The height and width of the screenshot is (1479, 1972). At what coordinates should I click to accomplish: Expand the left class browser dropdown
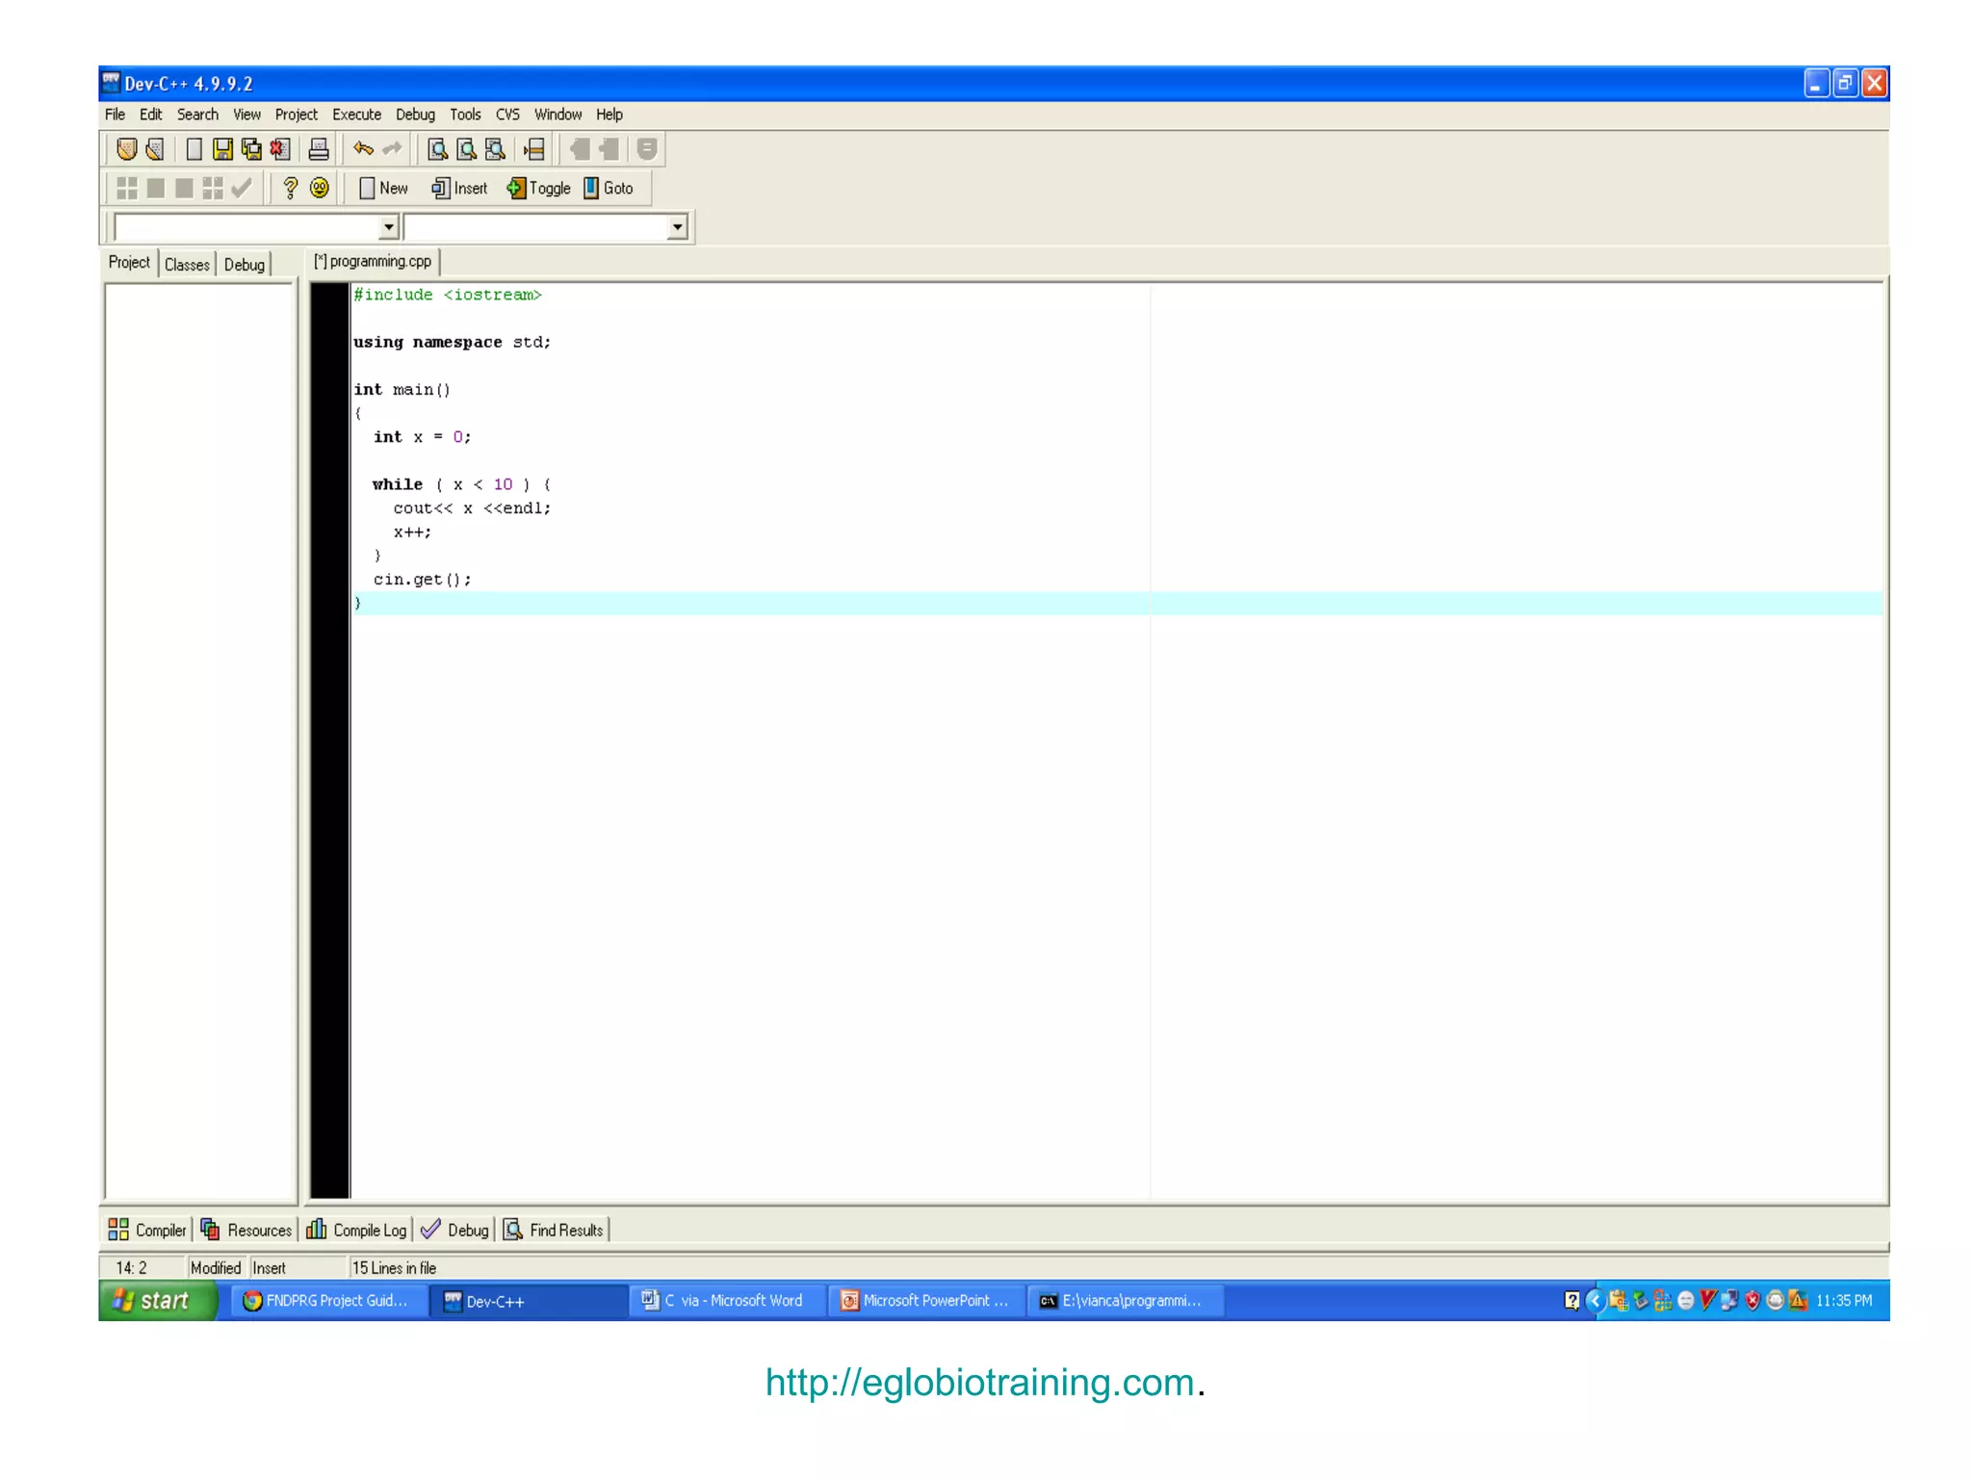[x=388, y=227]
